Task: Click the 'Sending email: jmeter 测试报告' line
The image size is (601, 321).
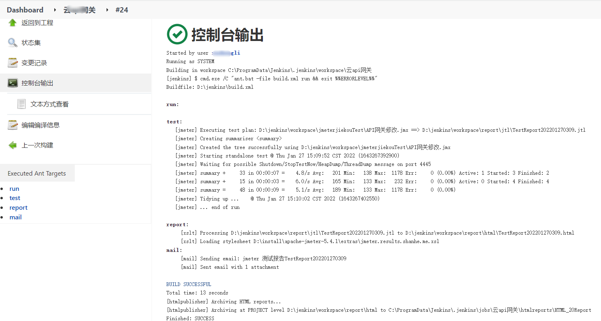Action: pos(264,258)
